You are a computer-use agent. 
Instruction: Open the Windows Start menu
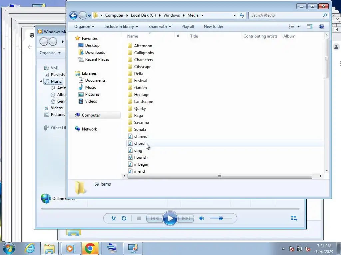pos(9,248)
